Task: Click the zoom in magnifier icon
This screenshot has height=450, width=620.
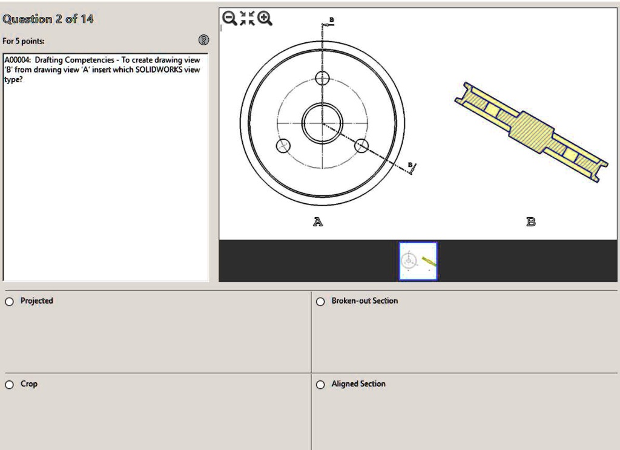Action: click(265, 19)
